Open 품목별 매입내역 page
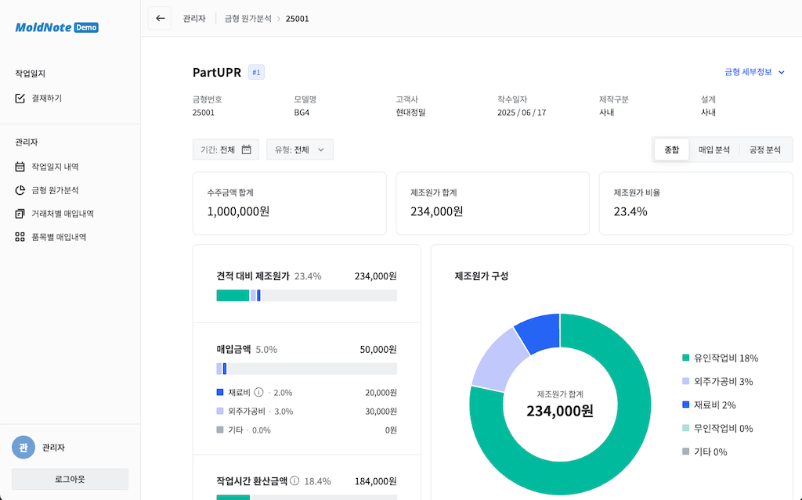The height and width of the screenshot is (500, 802). [58, 237]
